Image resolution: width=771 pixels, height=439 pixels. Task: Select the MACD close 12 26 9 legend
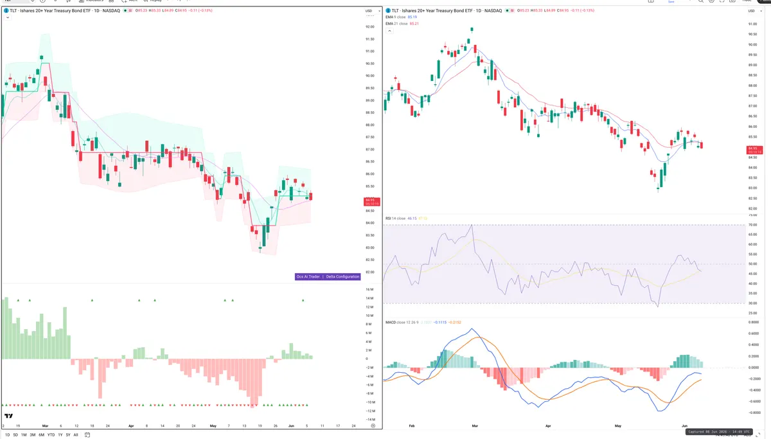click(403, 322)
